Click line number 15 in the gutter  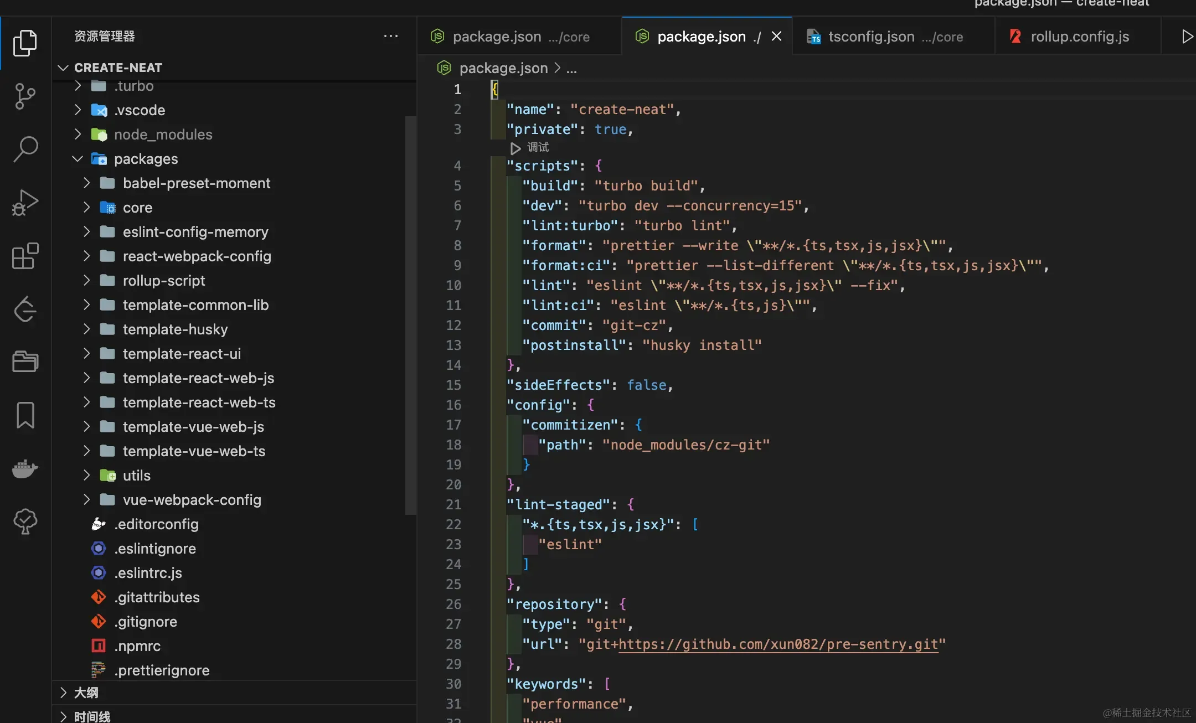(x=453, y=385)
